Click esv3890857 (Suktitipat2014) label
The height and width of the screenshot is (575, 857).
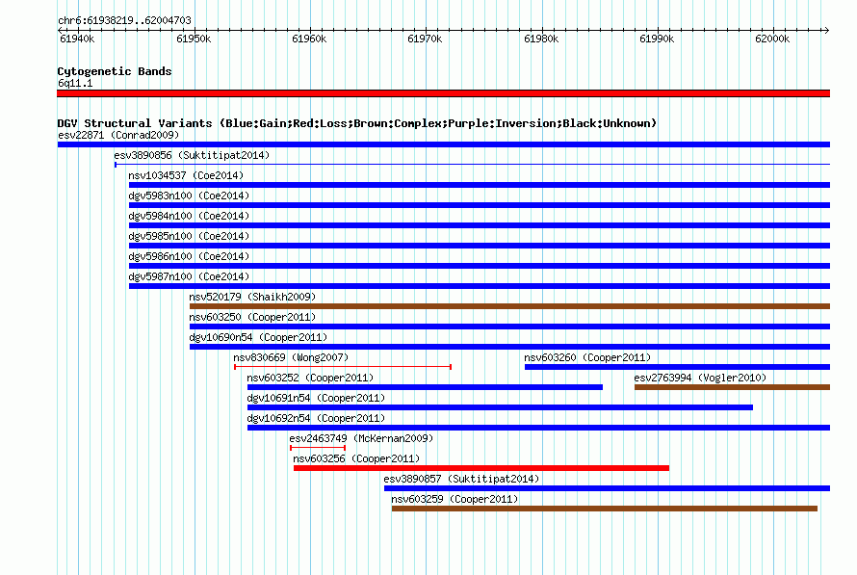pyautogui.click(x=461, y=479)
